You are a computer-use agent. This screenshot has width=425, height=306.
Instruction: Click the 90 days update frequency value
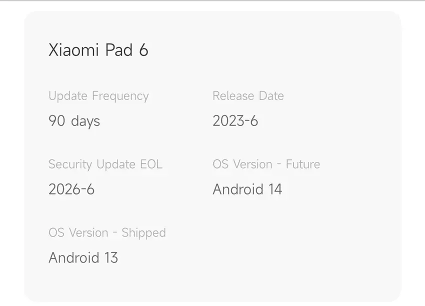click(x=74, y=121)
